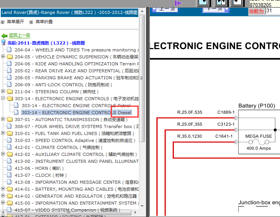Screen dimensions: 280x217
Task: Click the tree panel vertical scrollbar thumb
Action: point(142,78)
